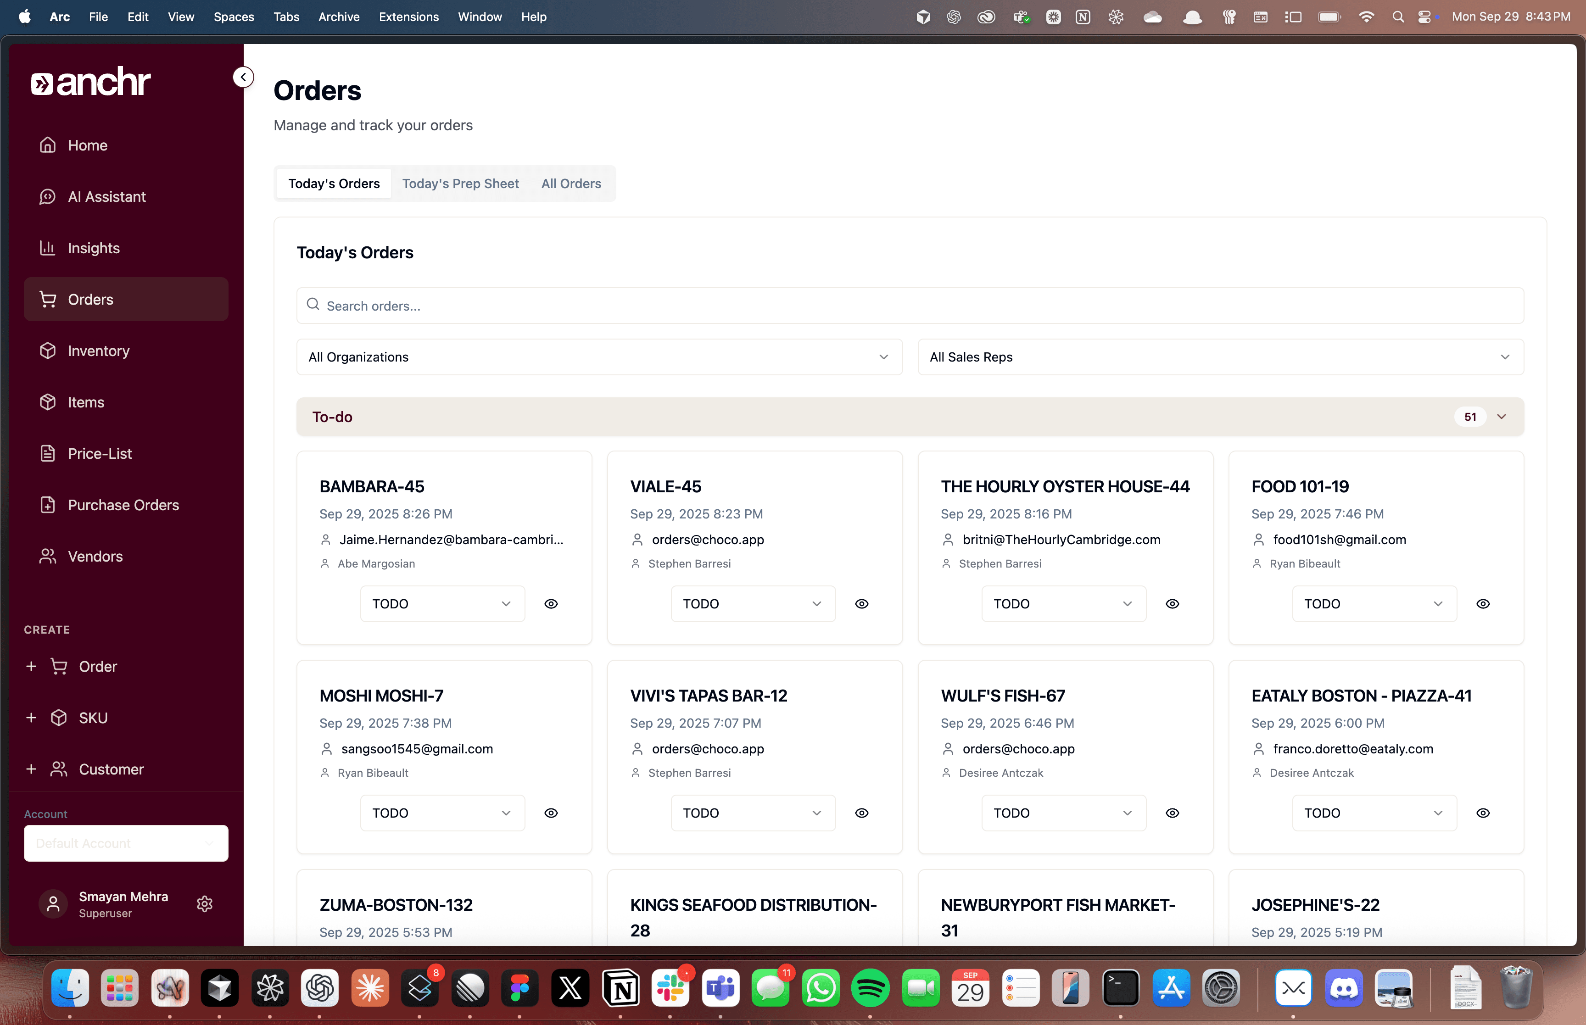Open the All Organizations dropdown
1586x1025 pixels.
599,357
